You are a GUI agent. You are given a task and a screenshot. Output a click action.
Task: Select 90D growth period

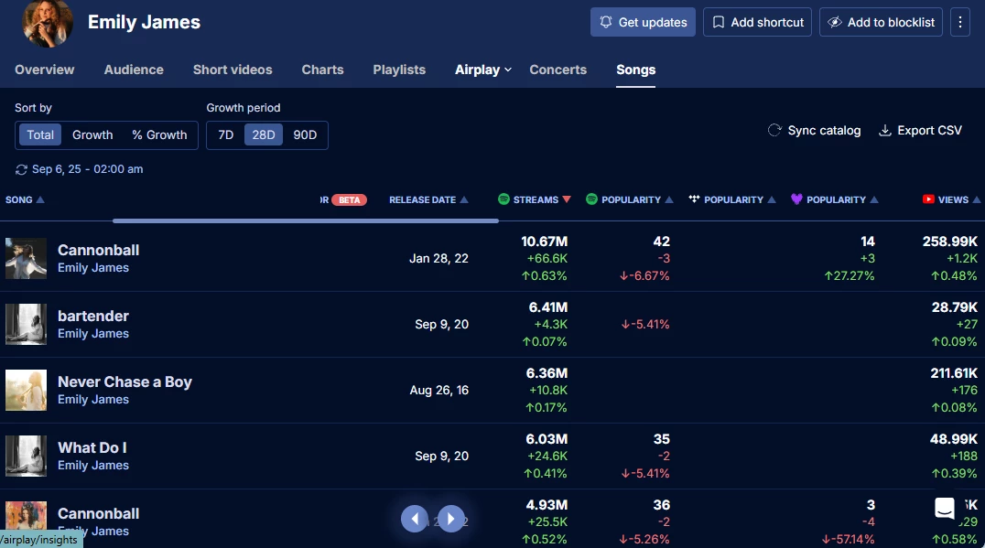tap(305, 135)
